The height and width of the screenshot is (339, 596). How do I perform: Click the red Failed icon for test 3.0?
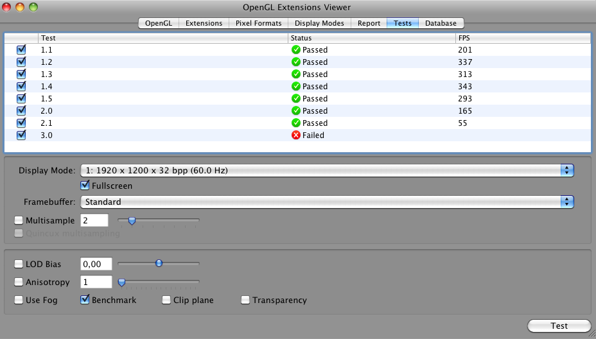pos(295,135)
